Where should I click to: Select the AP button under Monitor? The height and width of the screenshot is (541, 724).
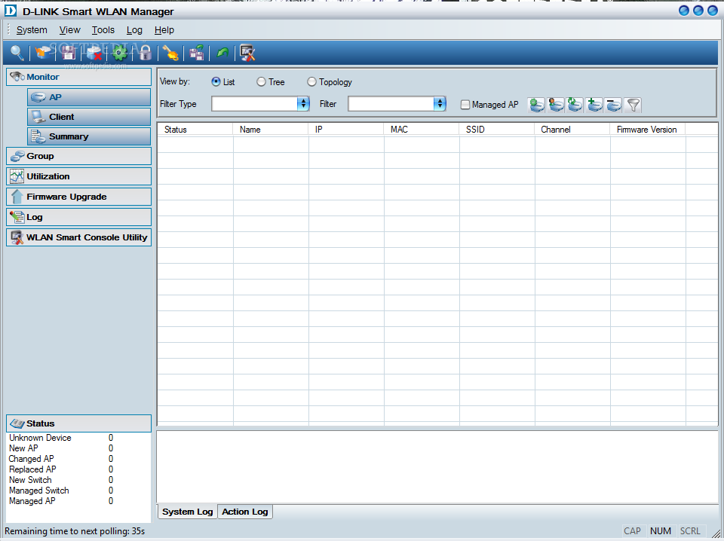coord(89,97)
